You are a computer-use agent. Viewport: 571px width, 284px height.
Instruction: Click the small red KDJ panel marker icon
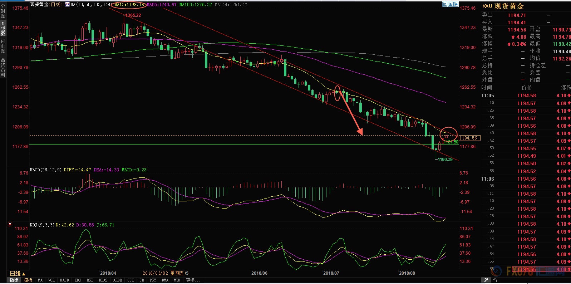(x=10, y=225)
